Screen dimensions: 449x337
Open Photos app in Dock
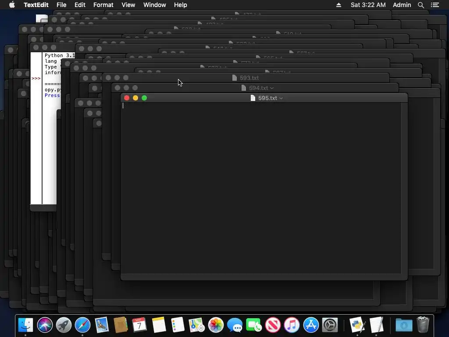[x=216, y=325]
